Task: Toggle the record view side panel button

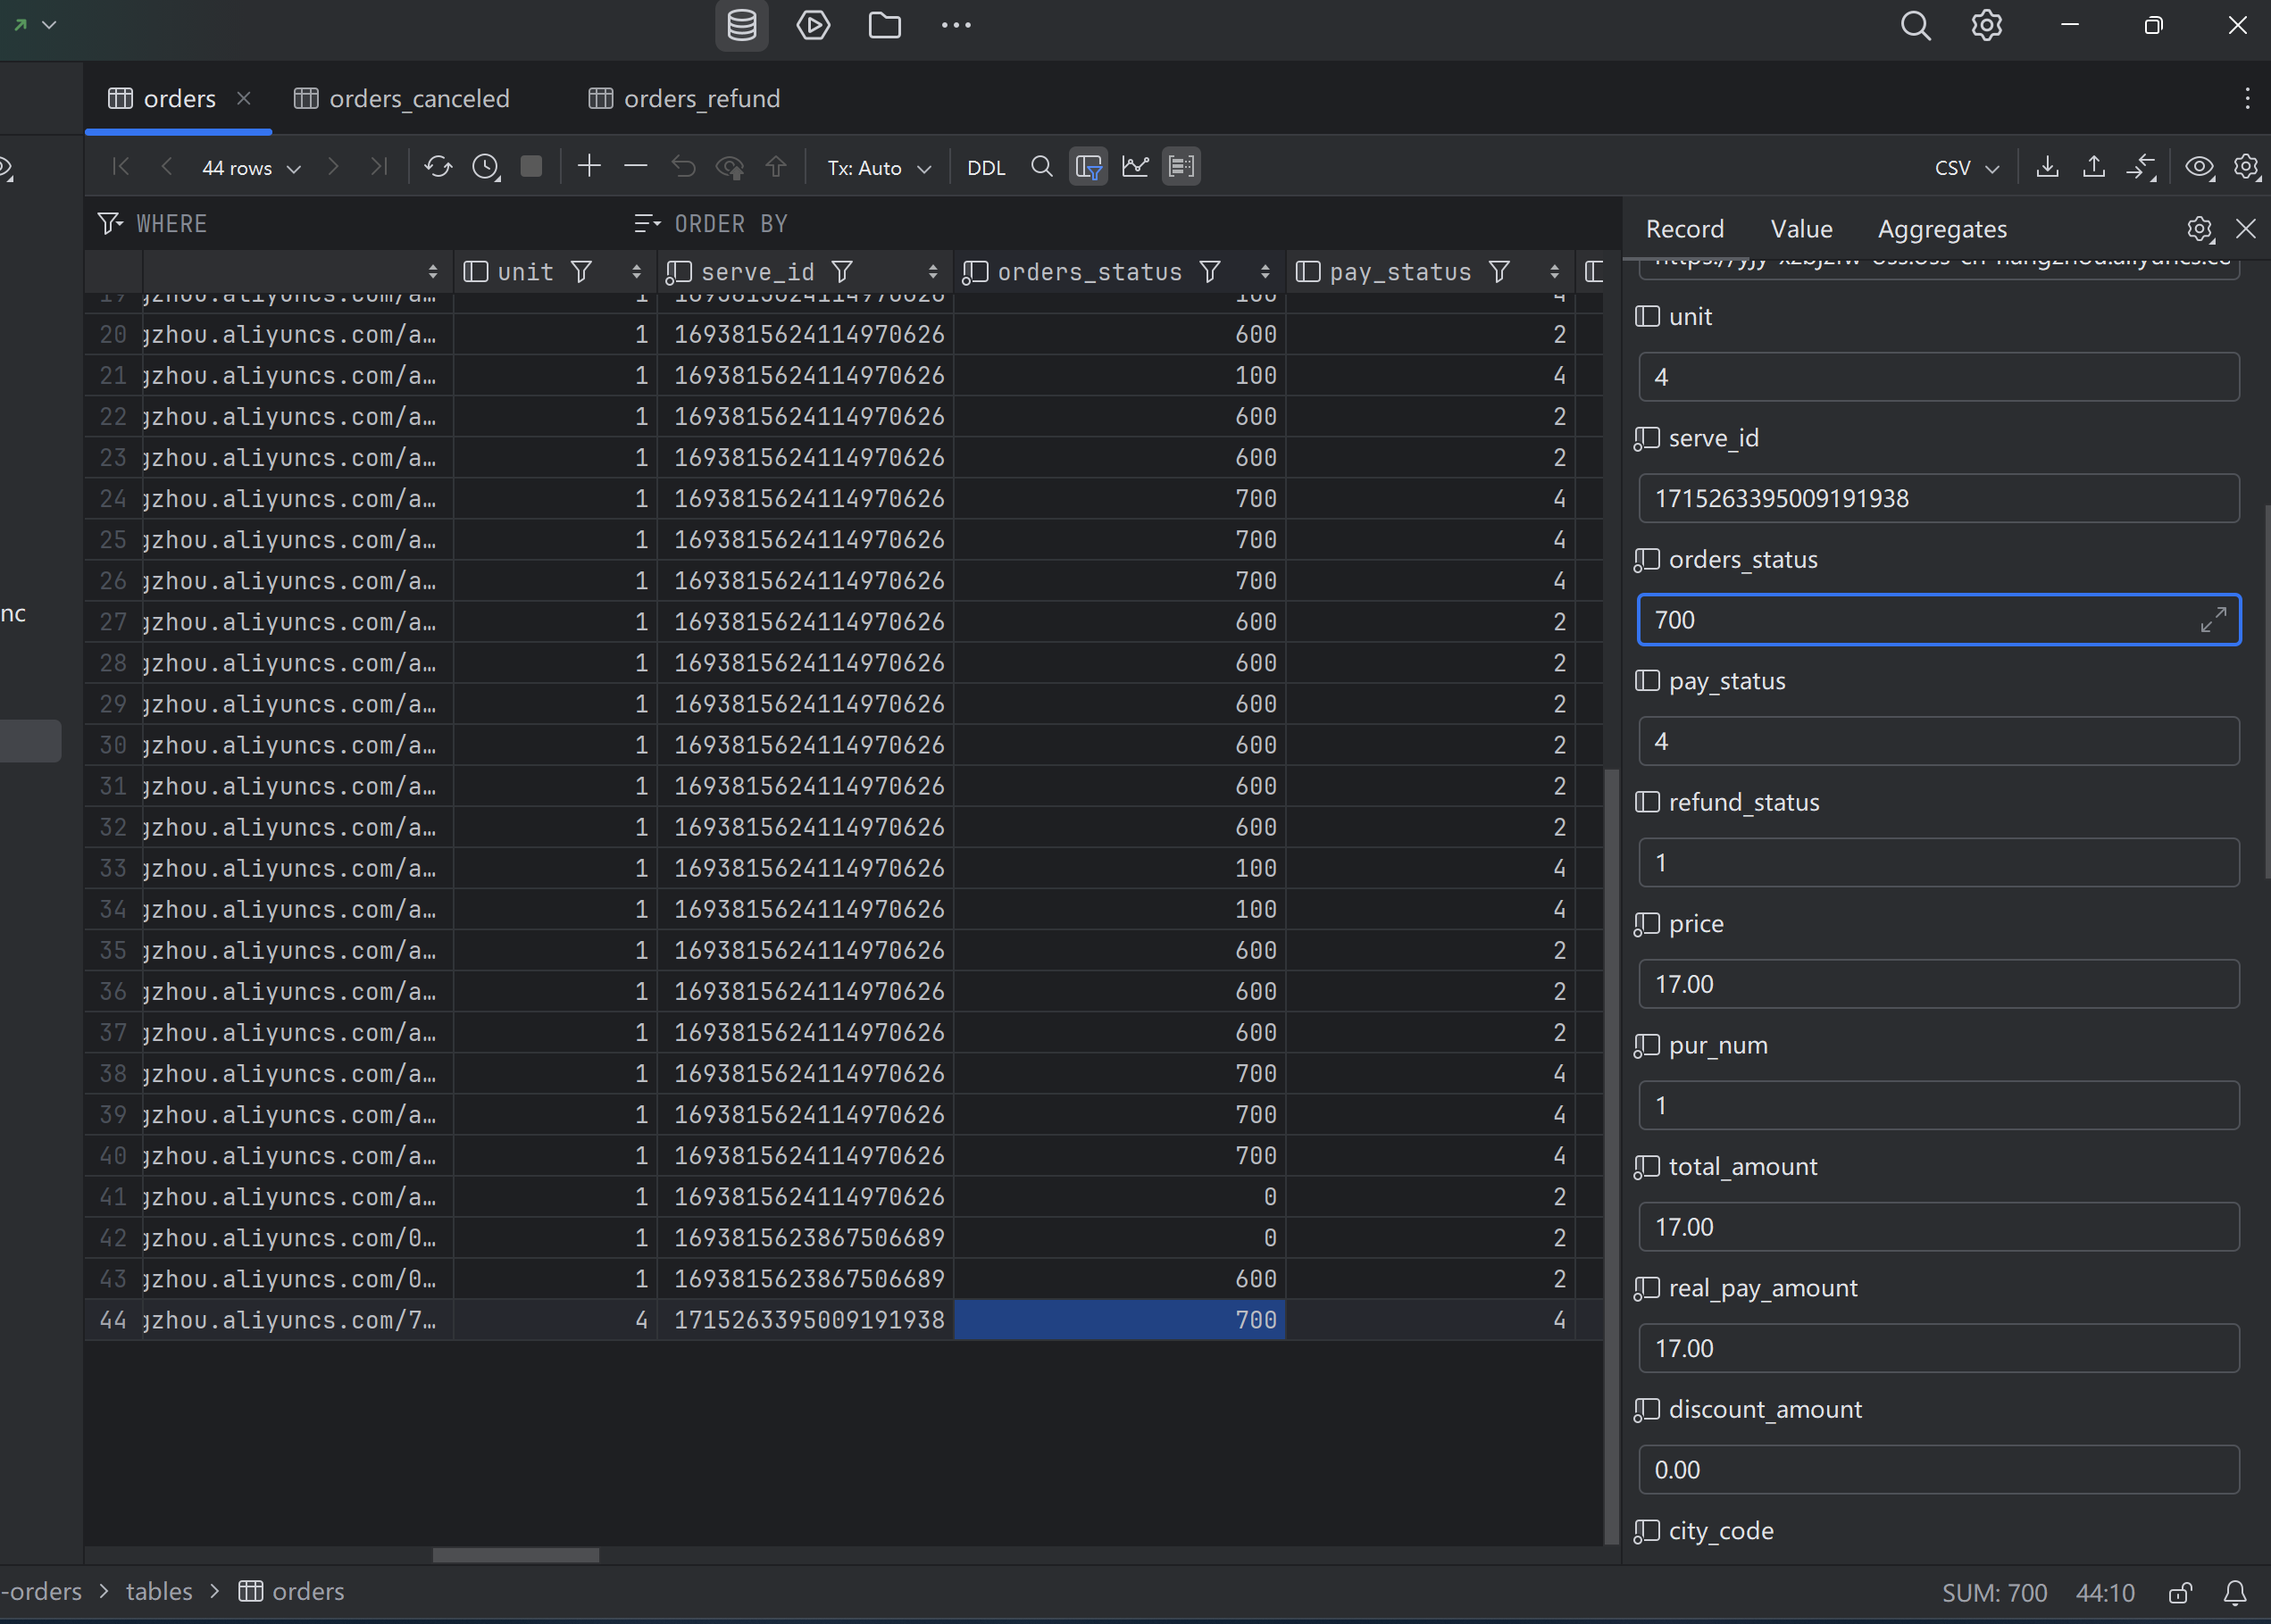Action: pos(1181,167)
